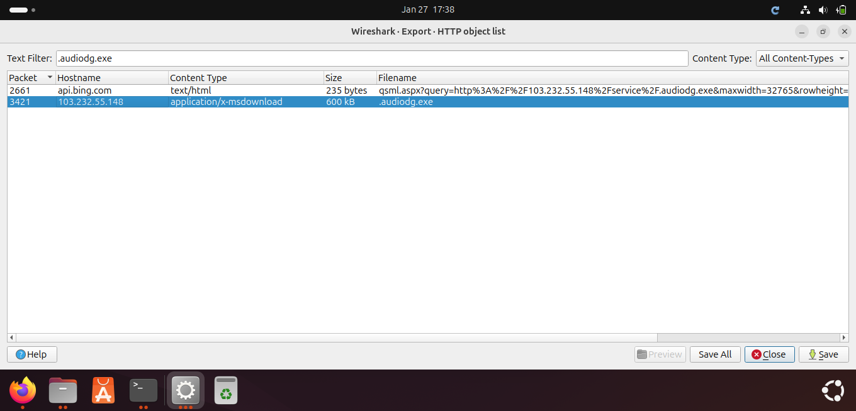Select the application/x-msdownload cell
Viewport: 856px width, 411px height.
pos(245,102)
